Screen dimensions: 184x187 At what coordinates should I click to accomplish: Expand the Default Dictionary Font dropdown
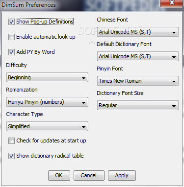138,56
